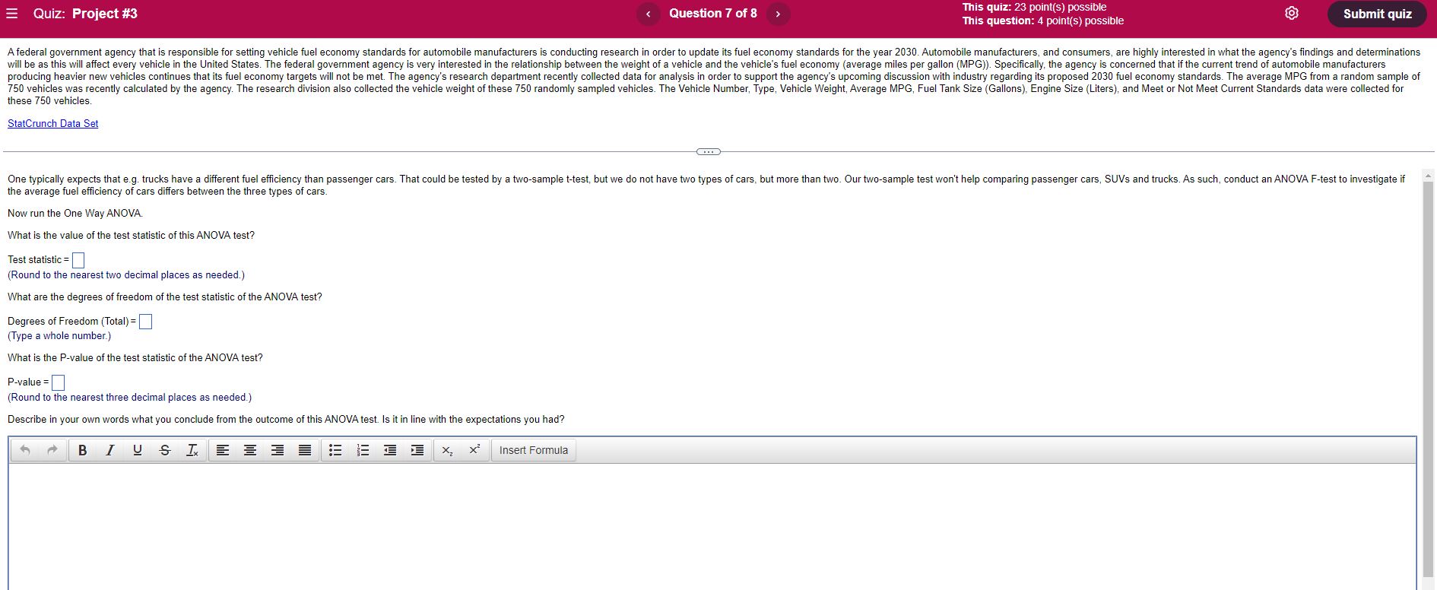1437x590 pixels.
Task: Toggle bold formatting
Action: [x=82, y=450]
